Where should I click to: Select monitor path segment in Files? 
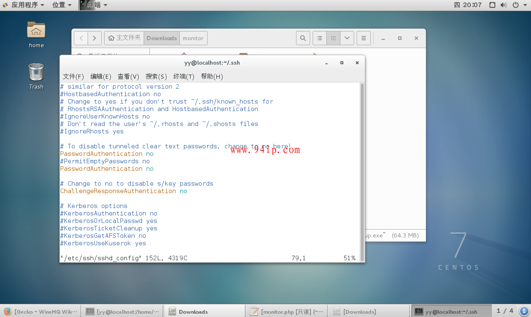pyautogui.click(x=193, y=38)
